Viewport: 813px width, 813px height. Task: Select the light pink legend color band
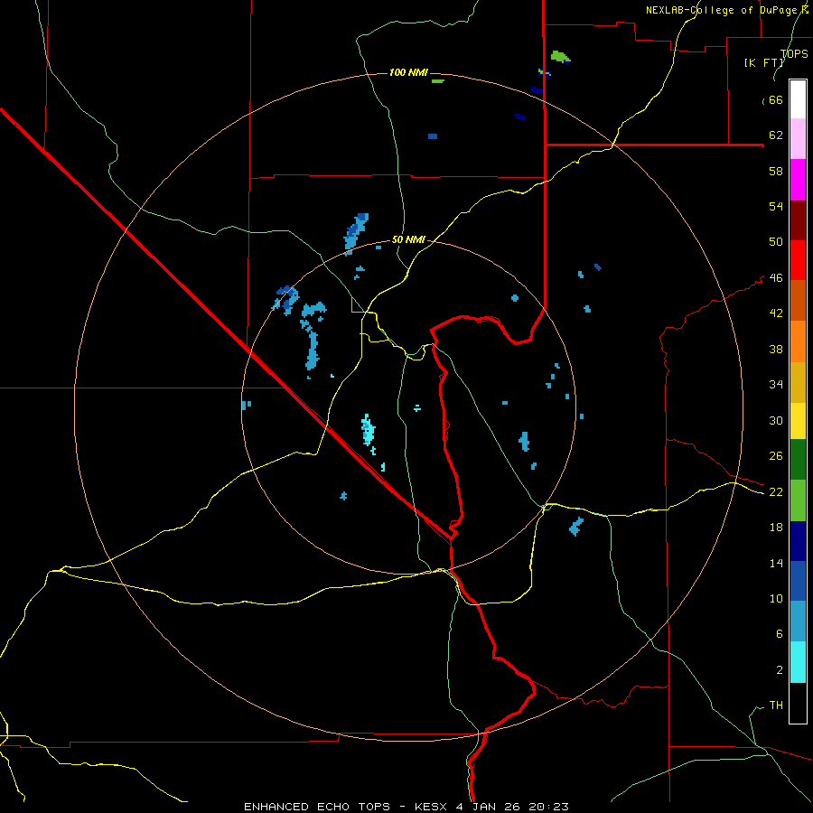coord(798,138)
